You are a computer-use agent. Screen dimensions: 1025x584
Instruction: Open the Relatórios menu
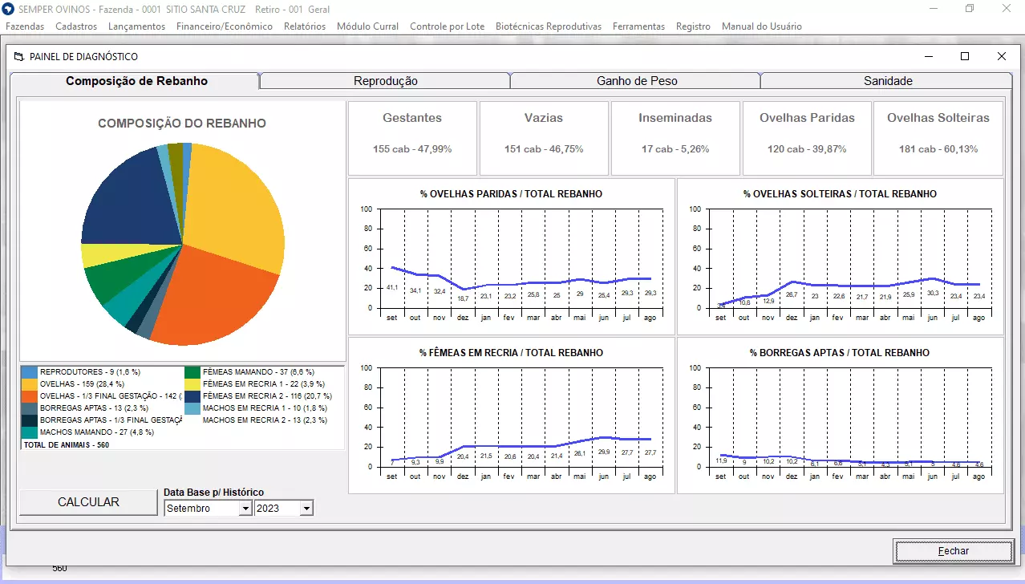pos(305,26)
